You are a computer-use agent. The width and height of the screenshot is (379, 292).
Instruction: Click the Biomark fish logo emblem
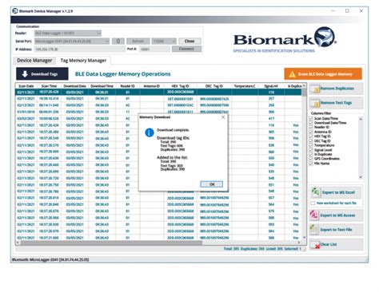325,37
